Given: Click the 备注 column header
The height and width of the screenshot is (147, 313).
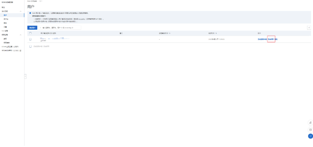Looking at the screenshot, I should click(x=121, y=33).
